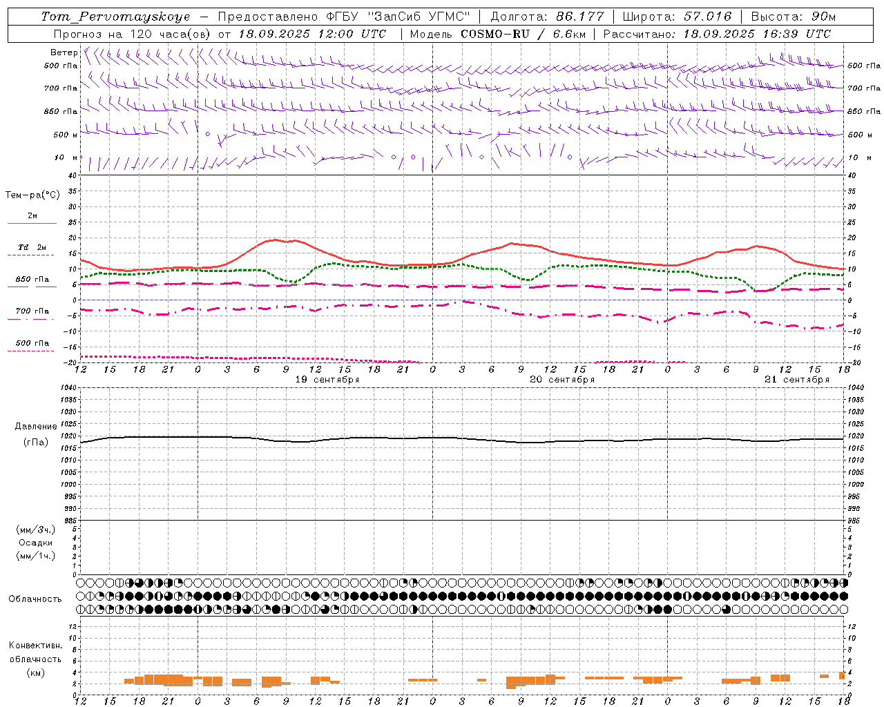Select the text Предоставлено ФГБУ "ЗапСиб УГМС"
884x707 pixels.
[343, 17]
